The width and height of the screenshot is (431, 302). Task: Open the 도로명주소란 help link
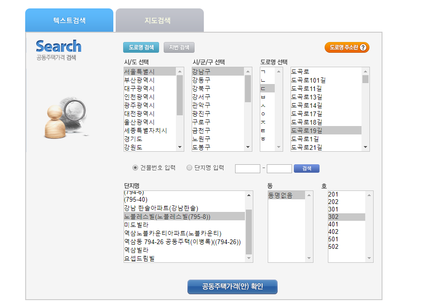[x=347, y=47]
